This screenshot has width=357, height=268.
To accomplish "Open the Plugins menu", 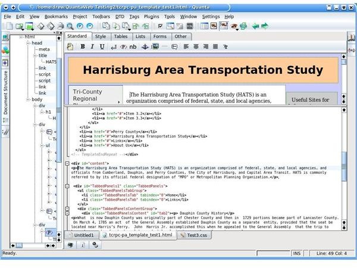I will [x=151, y=17].
